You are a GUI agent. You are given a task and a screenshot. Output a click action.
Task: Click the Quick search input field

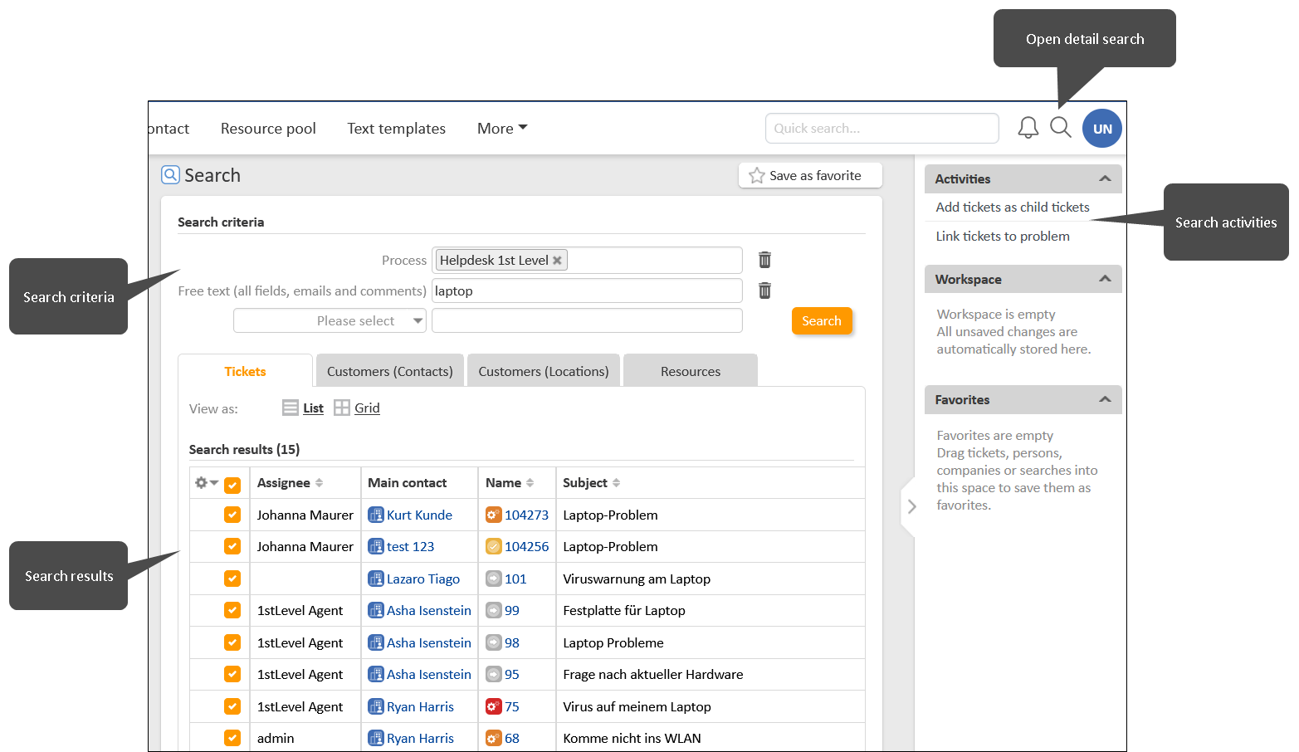click(x=881, y=129)
